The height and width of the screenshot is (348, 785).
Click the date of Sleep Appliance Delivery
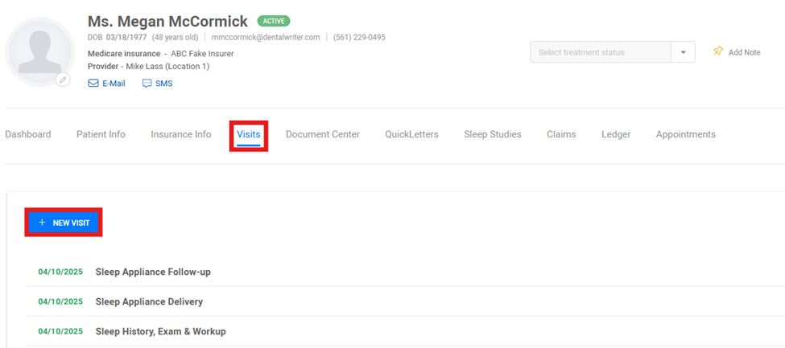click(x=60, y=301)
